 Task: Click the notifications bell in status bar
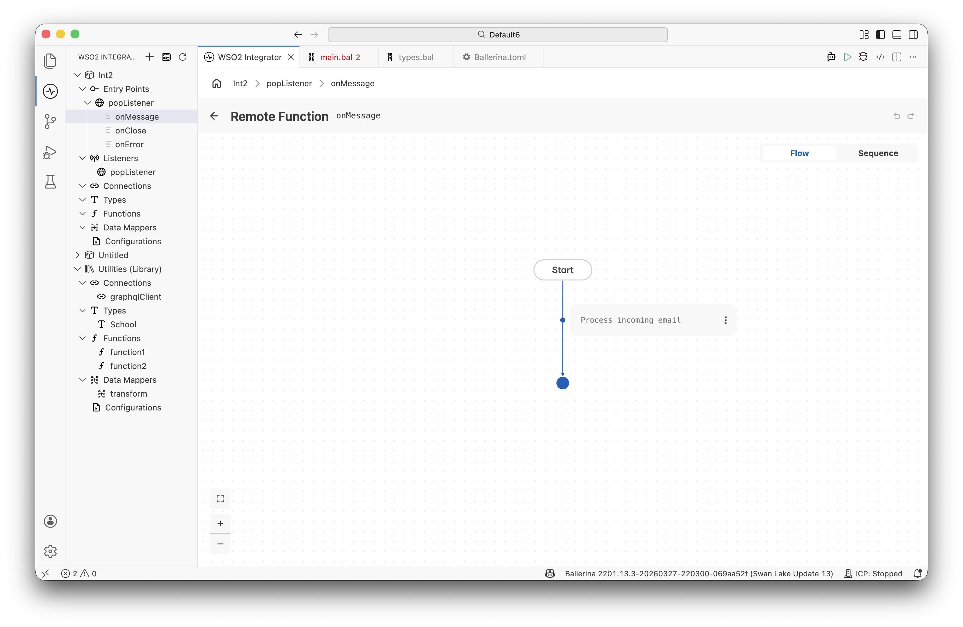pyautogui.click(x=917, y=573)
